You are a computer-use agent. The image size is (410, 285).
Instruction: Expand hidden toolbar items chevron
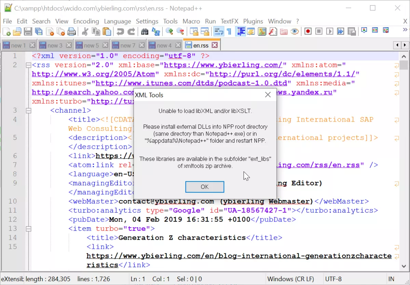(x=405, y=30)
